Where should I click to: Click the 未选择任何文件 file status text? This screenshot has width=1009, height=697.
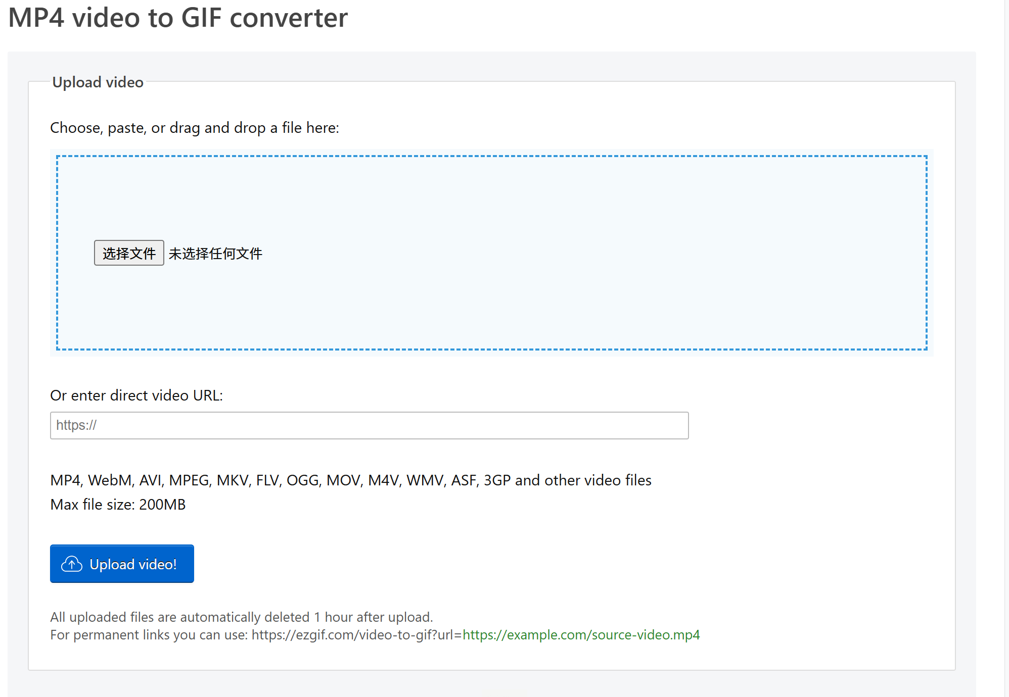[x=215, y=254]
